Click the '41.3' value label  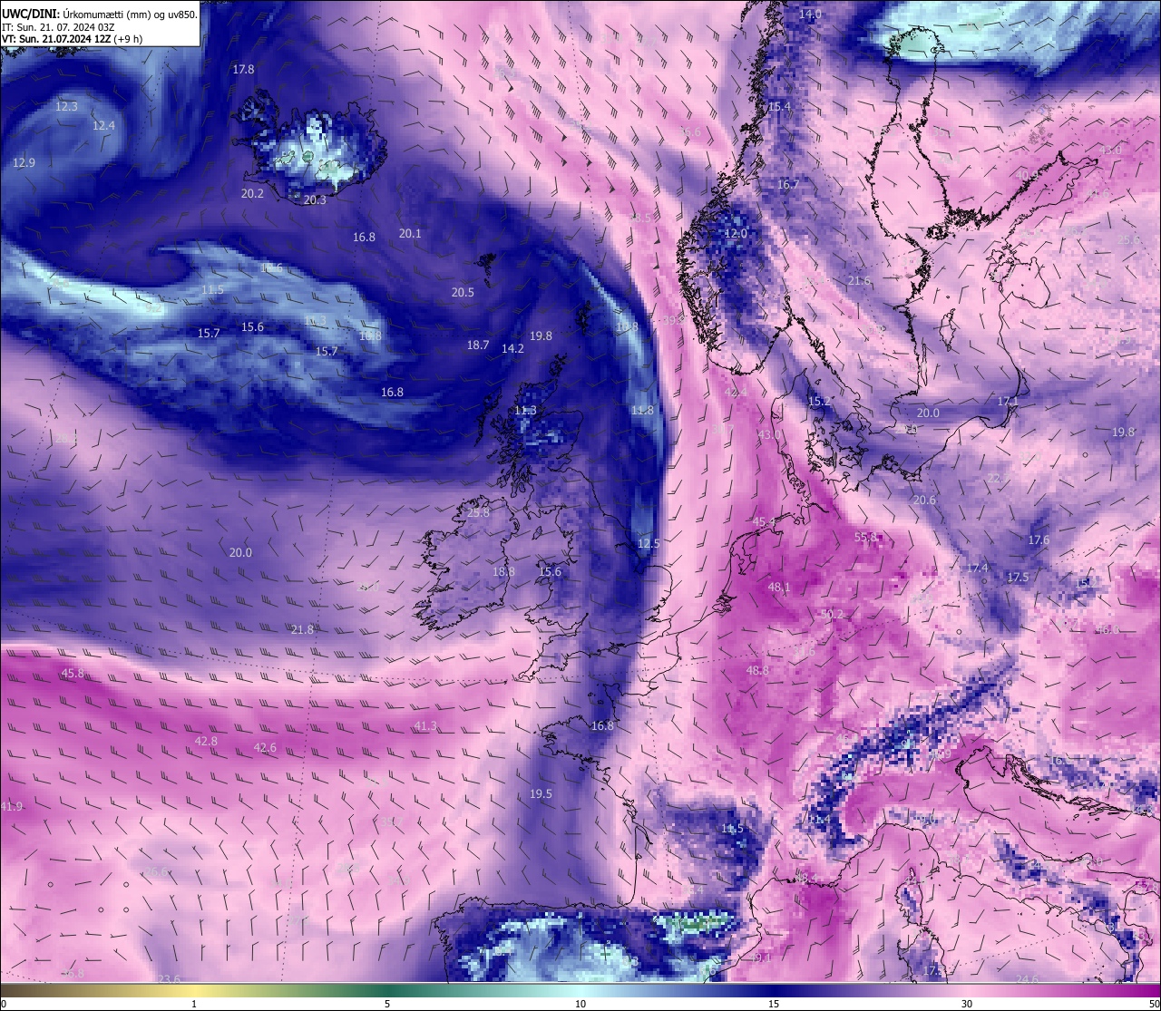coord(425,725)
